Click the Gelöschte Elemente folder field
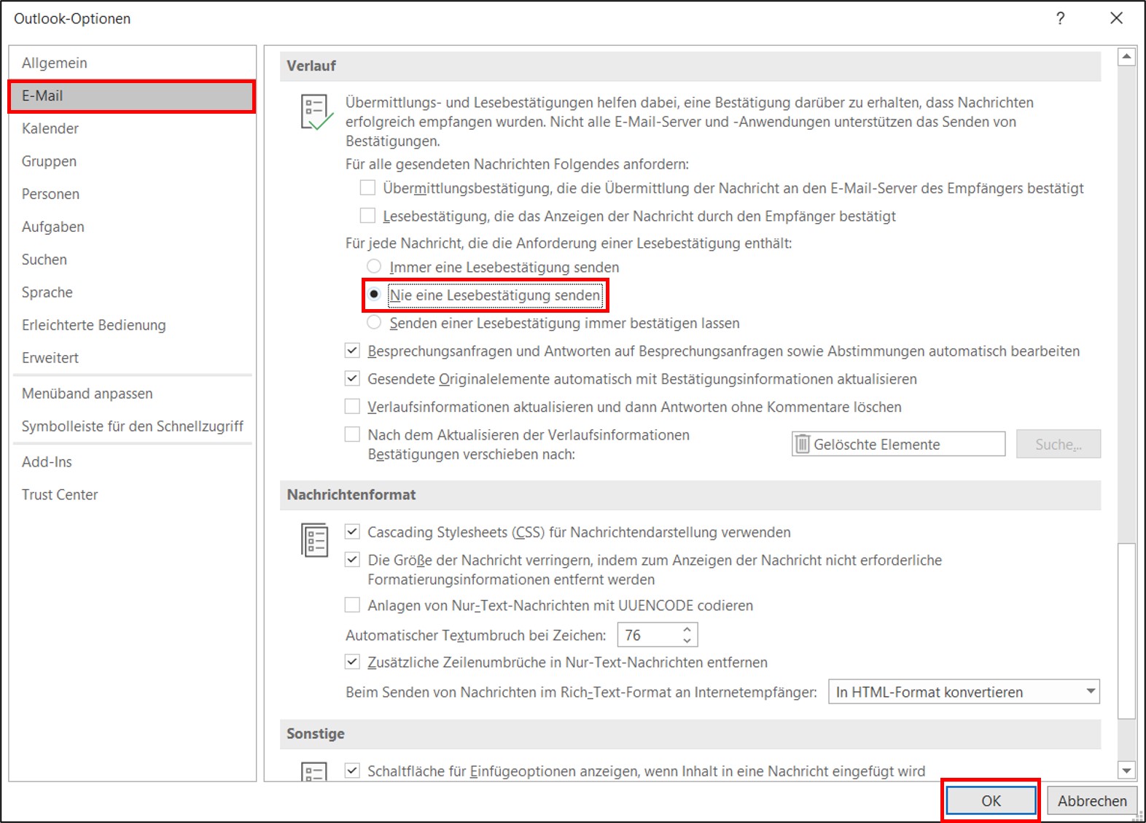Image resolution: width=1146 pixels, height=823 pixels. click(898, 444)
